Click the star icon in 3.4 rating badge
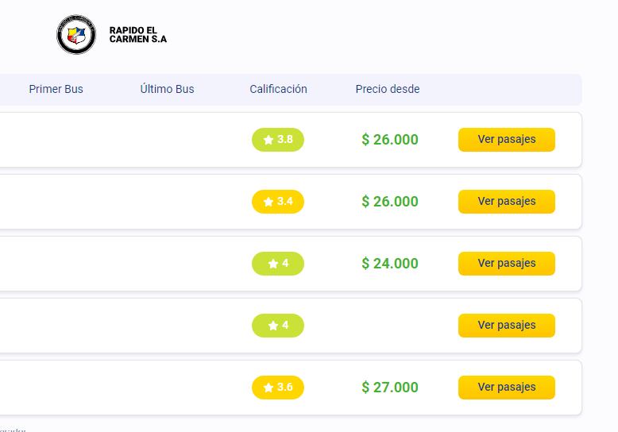The width and height of the screenshot is (618, 432). (268, 202)
